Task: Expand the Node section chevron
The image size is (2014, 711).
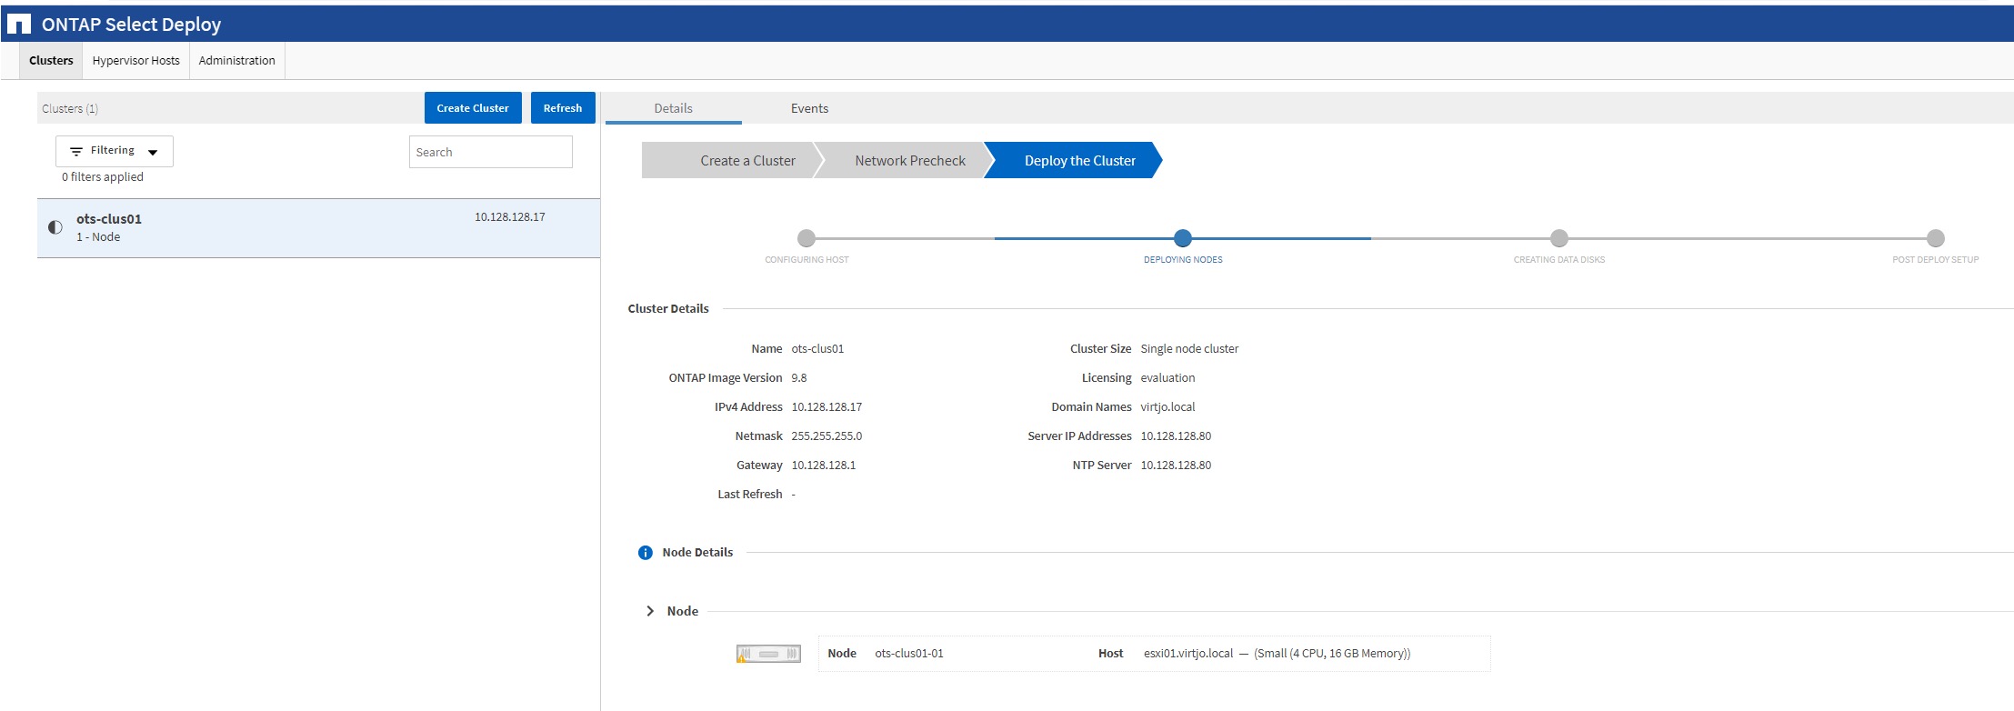Action: 650,611
